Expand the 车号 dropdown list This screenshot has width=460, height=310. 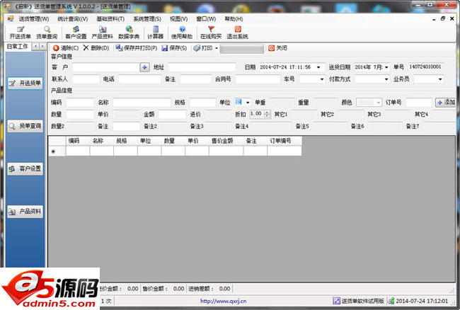321,79
